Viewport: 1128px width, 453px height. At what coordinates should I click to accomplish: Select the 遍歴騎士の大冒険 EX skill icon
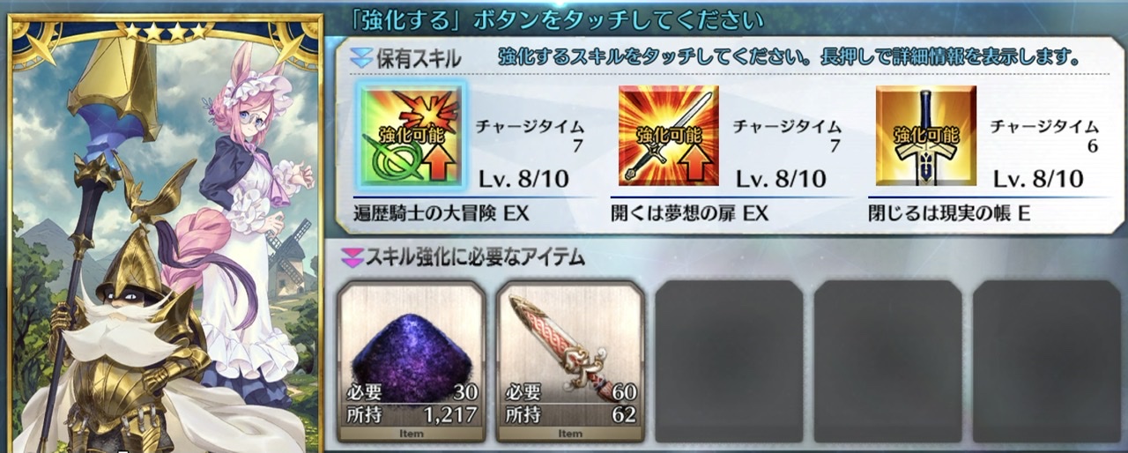412,136
